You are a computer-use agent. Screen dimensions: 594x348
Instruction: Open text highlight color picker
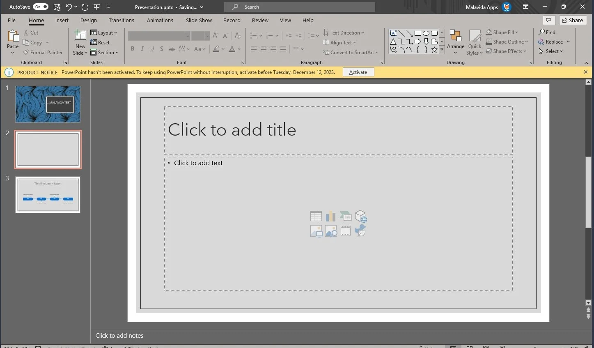(x=223, y=49)
